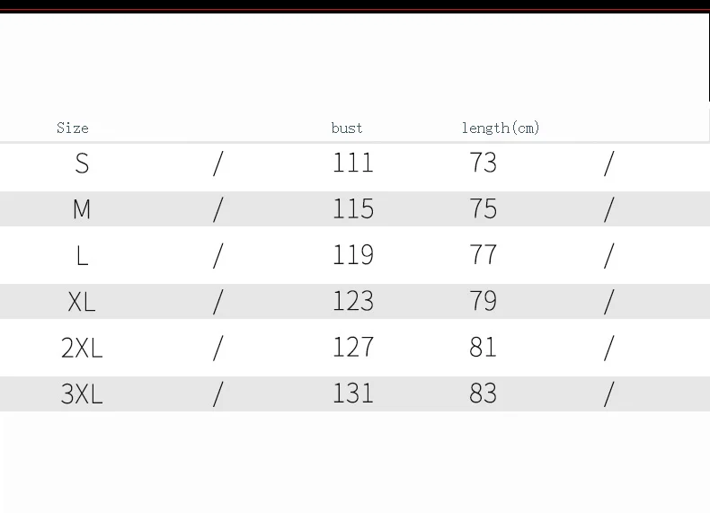Viewport: 710px width, 513px height.
Task: Click the bust column header
Action: pos(347,128)
